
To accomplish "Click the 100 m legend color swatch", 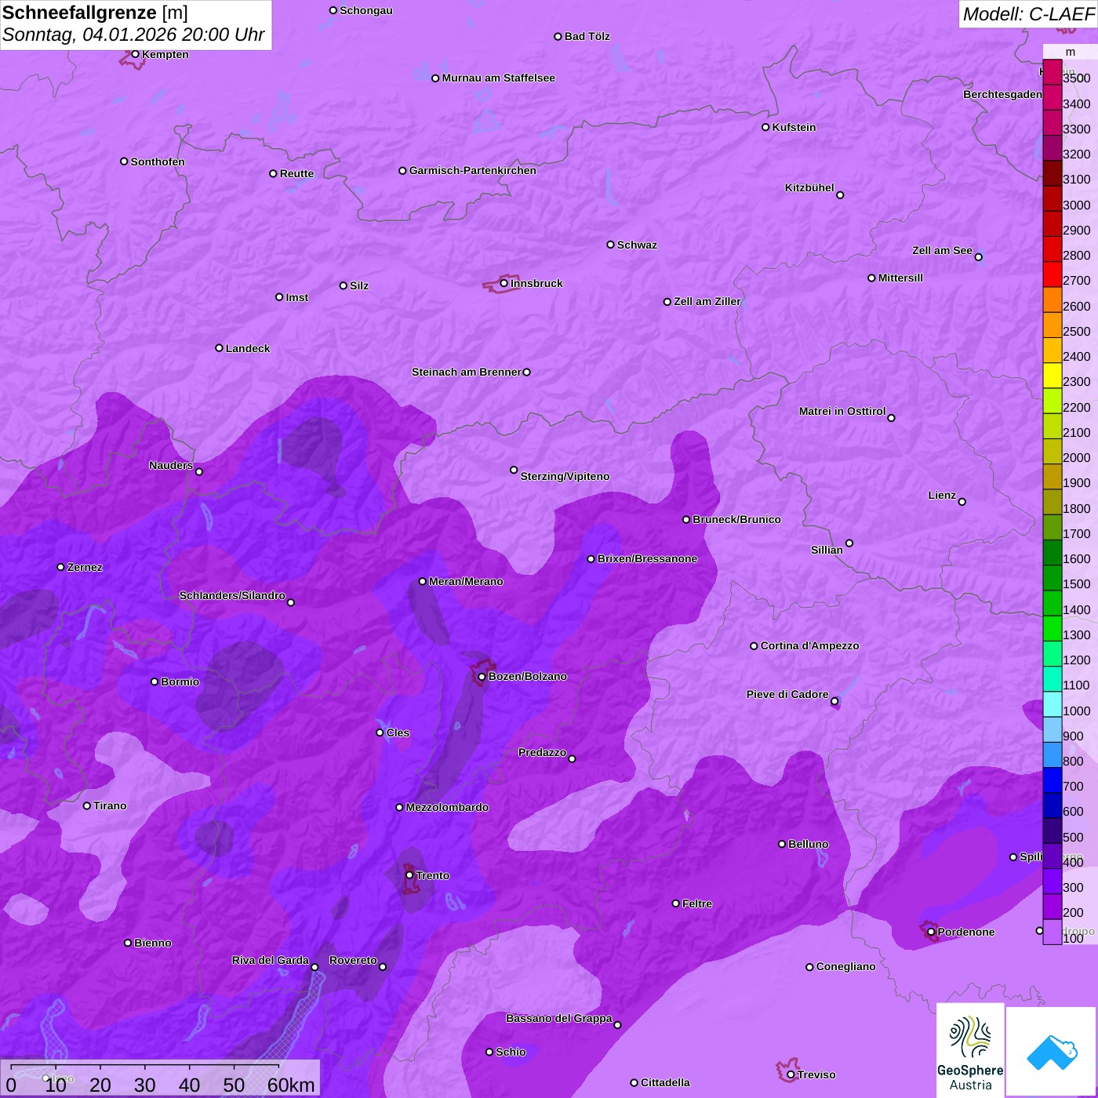I will (1053, 932).
